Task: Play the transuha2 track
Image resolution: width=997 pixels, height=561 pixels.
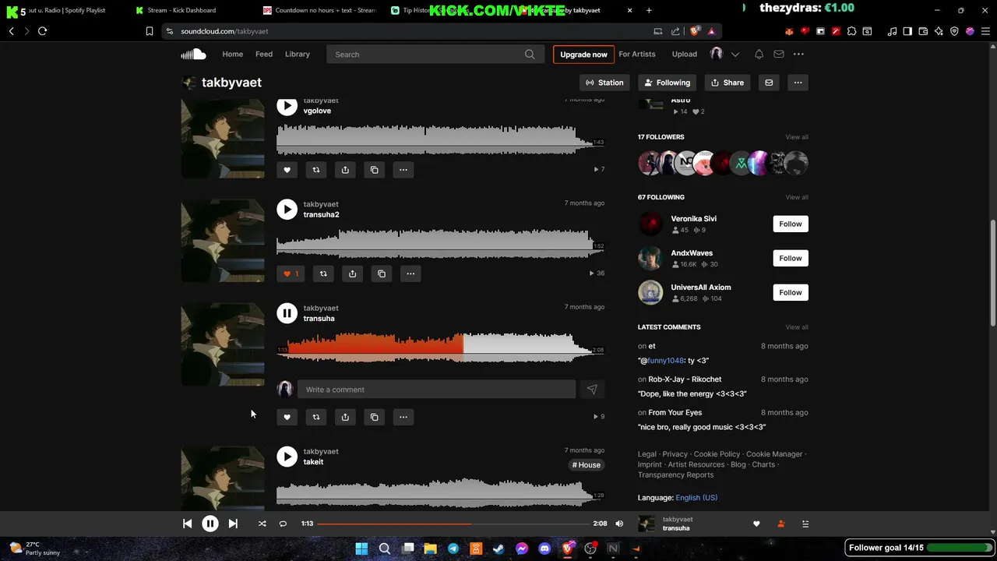Action: pyautogui.click(x=287, y=209)
